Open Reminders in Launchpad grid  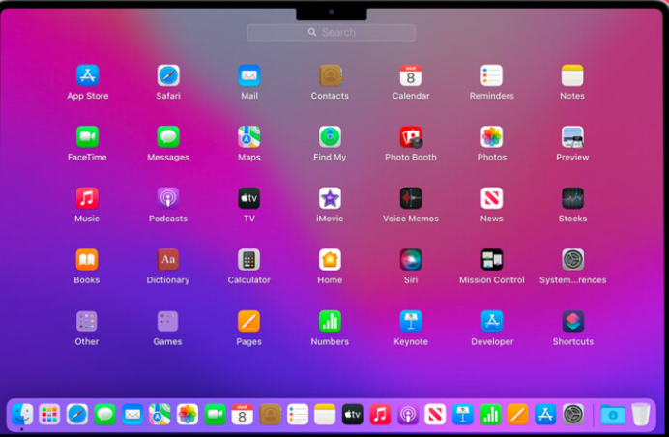point(491,76)
